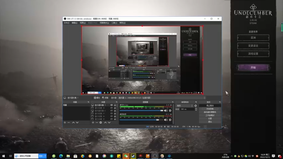
Task: Open the 帮助 menu in OBS
Action: 122,23
